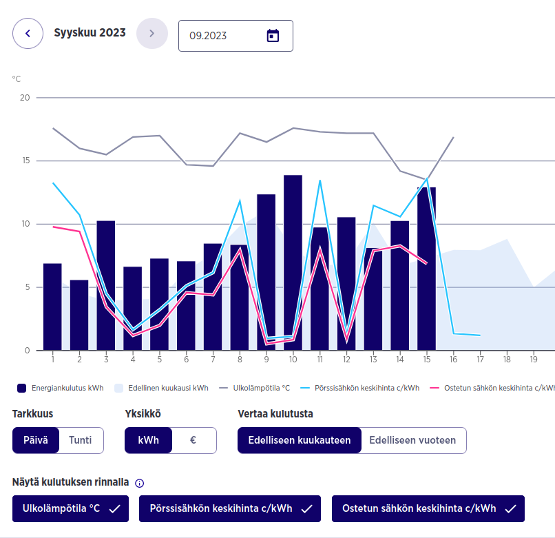Click the next month arrow button
Image resolution: width=555 pixels, height=538 pixels.
[152, 33]
